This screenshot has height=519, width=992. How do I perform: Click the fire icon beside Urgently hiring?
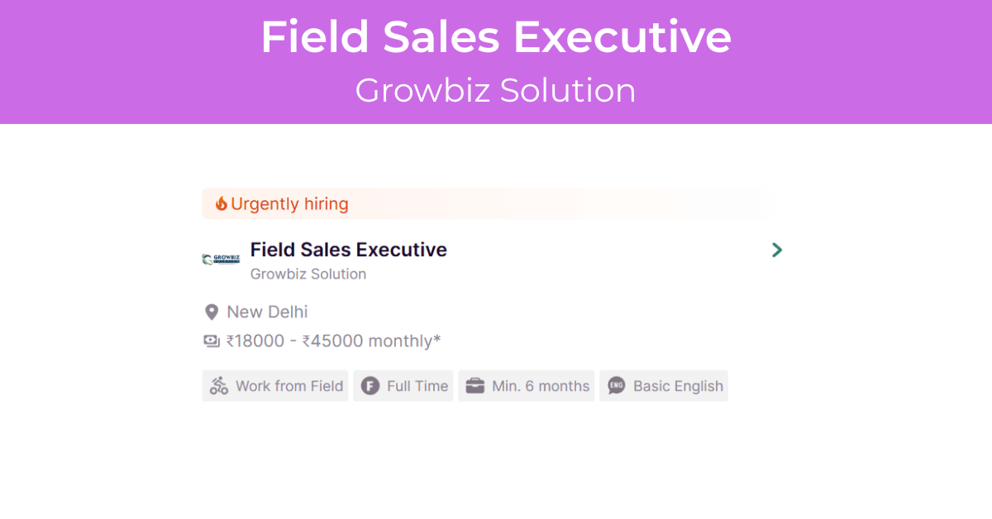pyautogui.click(x=222, y=203)
